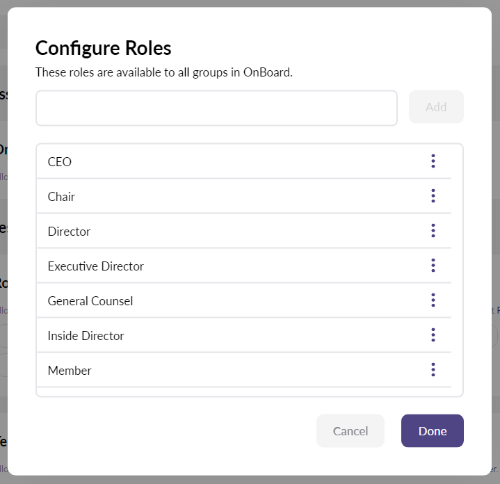Click the General Counsel role name
This screenshot has height=484, width=500.
click(90, 301)
